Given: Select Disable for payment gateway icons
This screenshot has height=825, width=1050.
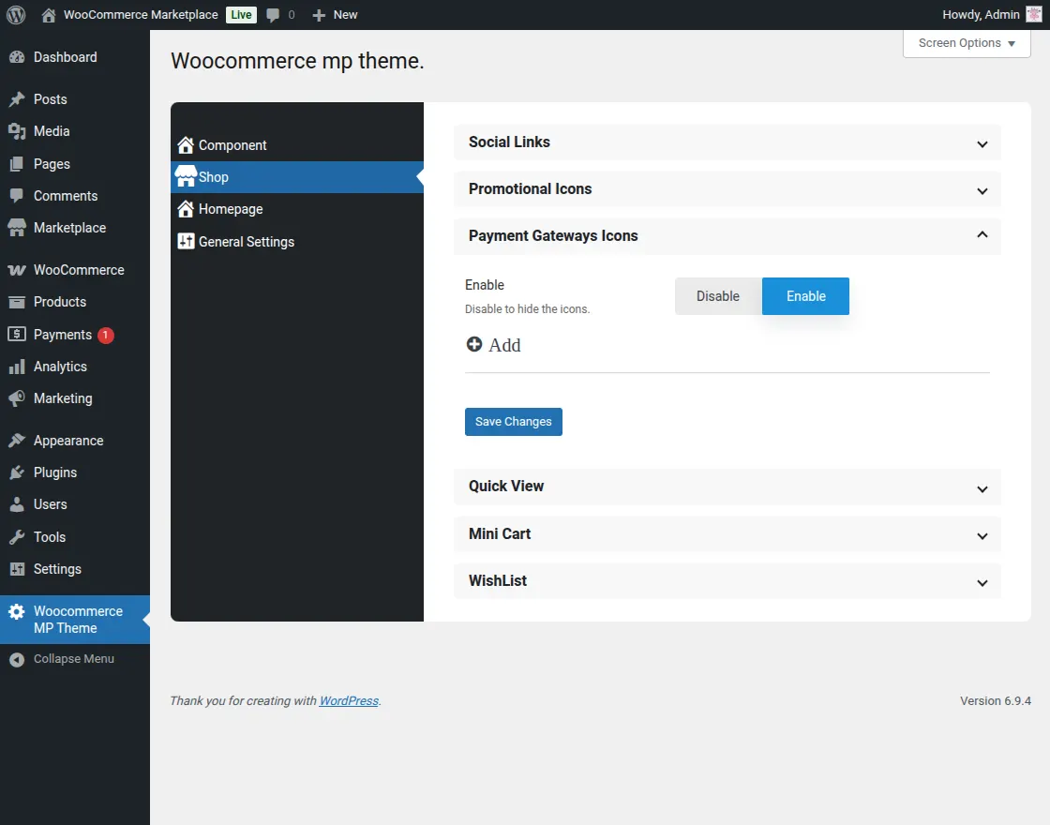Looking at the screenshot, I should [x=718, y=296].
